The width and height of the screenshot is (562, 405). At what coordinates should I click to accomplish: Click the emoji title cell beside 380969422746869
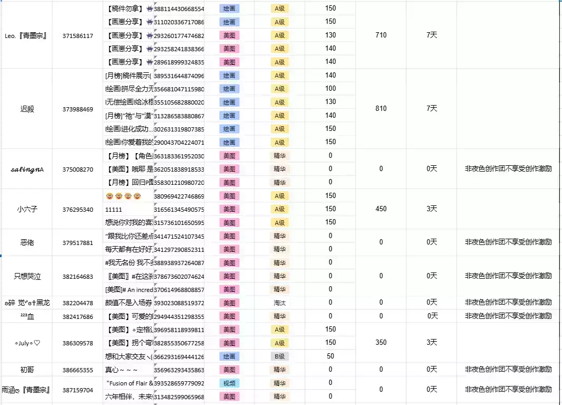coord(129,196)
